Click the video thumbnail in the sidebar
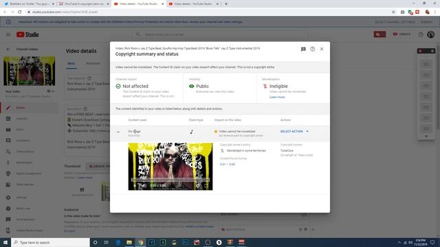The width and height of the screenshot is (440, 247). pyautogui.click(x=29, y=71)
